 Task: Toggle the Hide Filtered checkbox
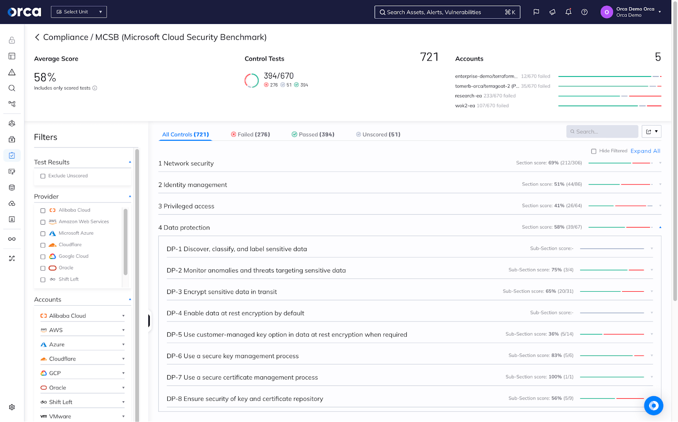tap(594, 151)
